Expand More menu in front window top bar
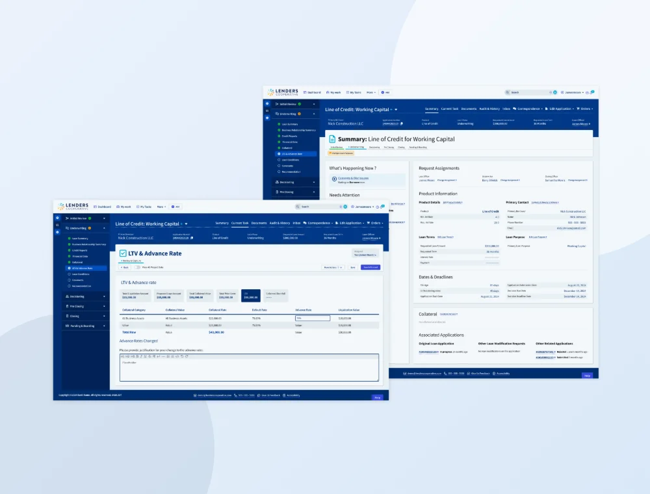Image resolution: width=650 pixels, height=494 pixels. (161, 207)
